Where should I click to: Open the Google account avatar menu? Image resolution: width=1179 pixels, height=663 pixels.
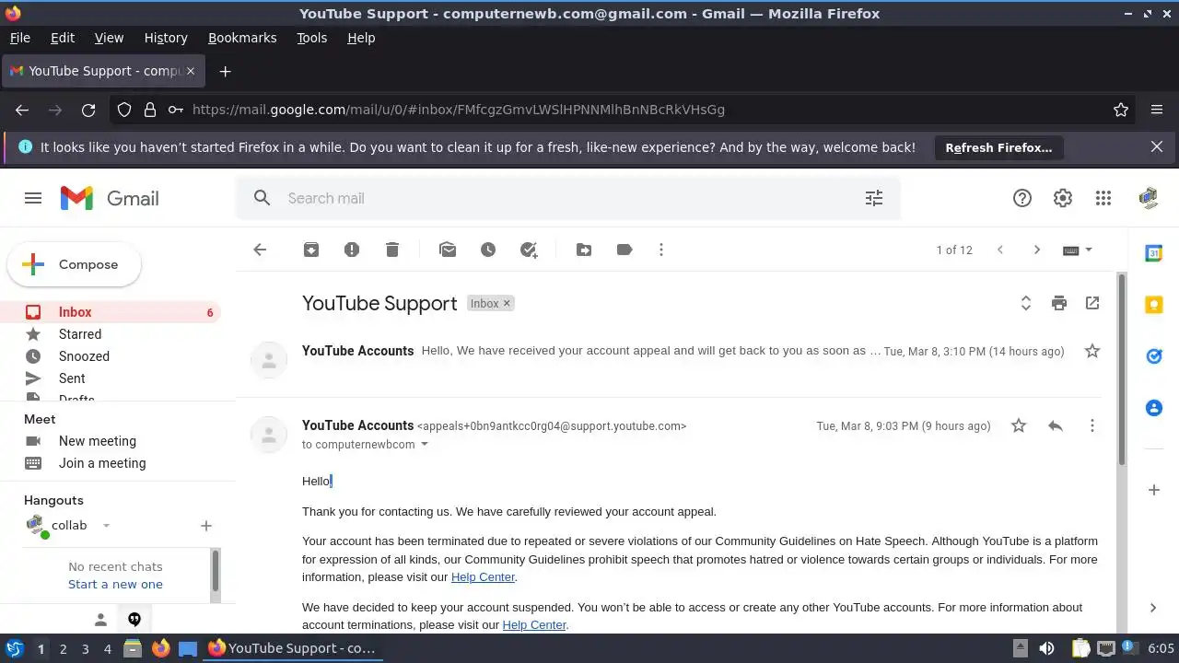pos(1148,198)
